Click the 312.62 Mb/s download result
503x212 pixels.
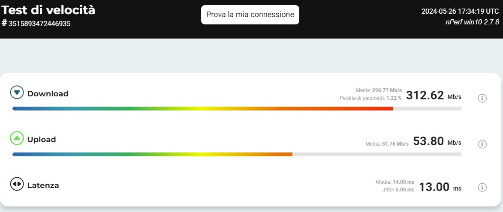433,96
